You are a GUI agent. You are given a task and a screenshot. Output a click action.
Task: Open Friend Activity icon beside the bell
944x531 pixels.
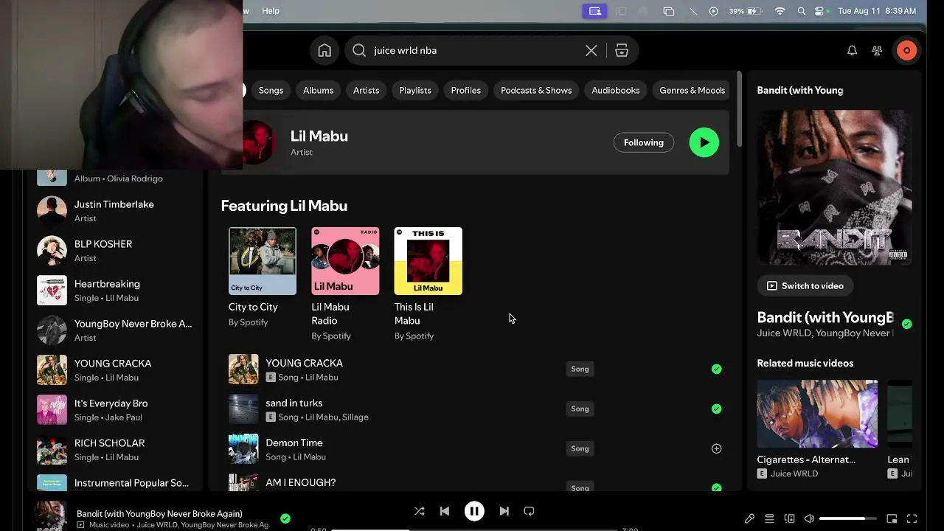tap(877, 50)
